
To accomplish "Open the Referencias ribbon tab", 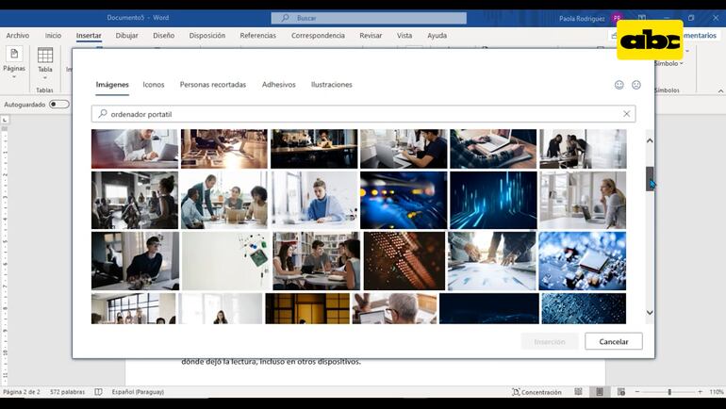I will [257, 36].
